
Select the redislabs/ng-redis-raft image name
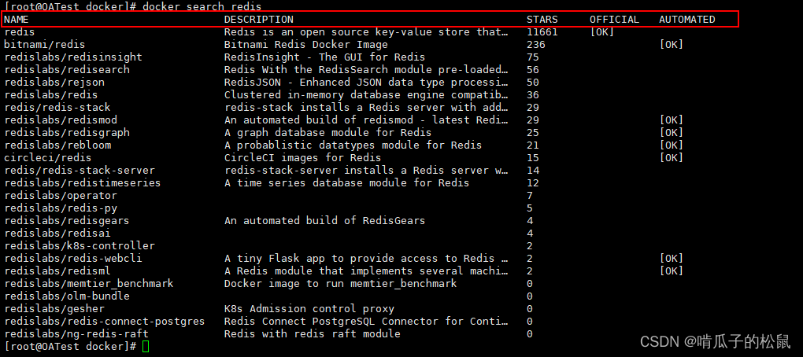point(76,334)
